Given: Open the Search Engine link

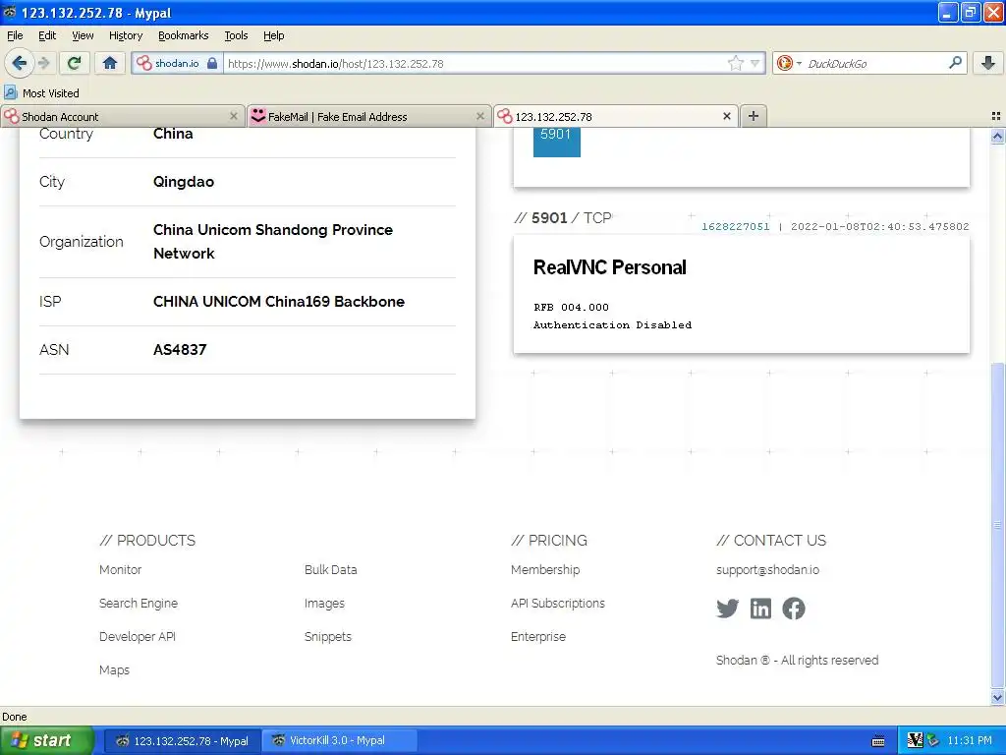Looking at the screenshot, I should pos(138,603).
